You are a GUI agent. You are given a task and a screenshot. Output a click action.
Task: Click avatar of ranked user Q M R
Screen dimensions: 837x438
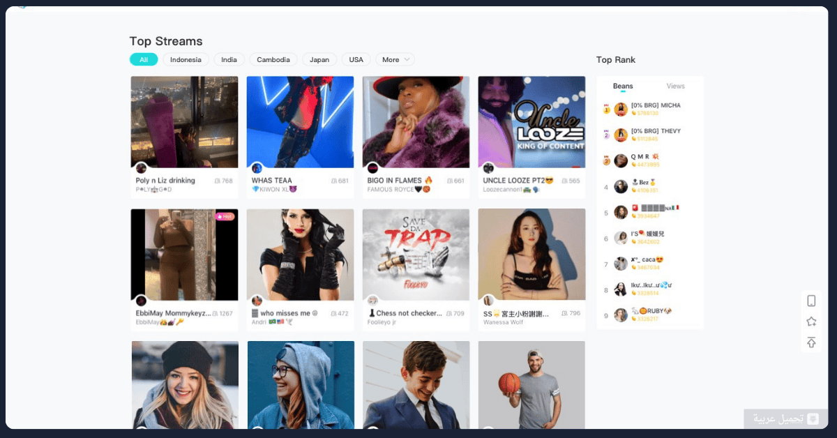tap(621, 161)
